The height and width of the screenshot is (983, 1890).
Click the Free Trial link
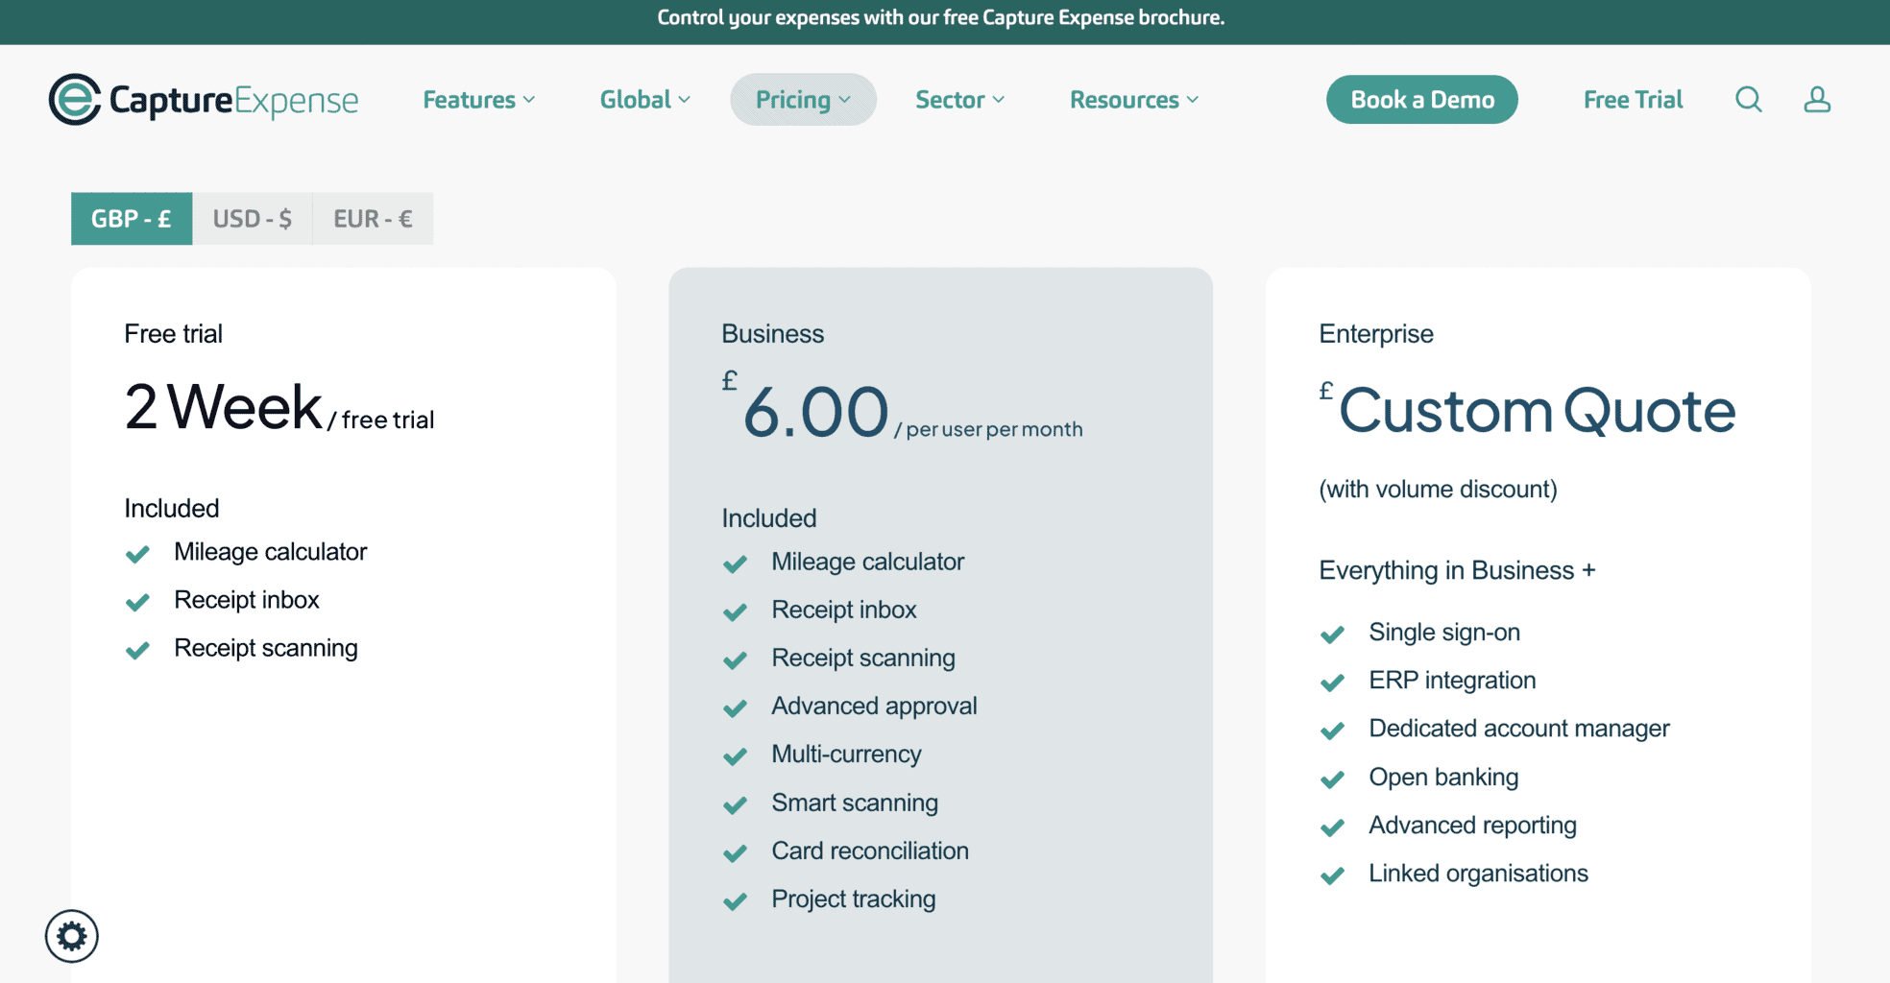pos(1633,99)
